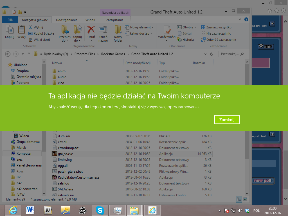Click the Wklej clipboard icon
The width and height of the screenshot is (288, 216).
point(21,31)
